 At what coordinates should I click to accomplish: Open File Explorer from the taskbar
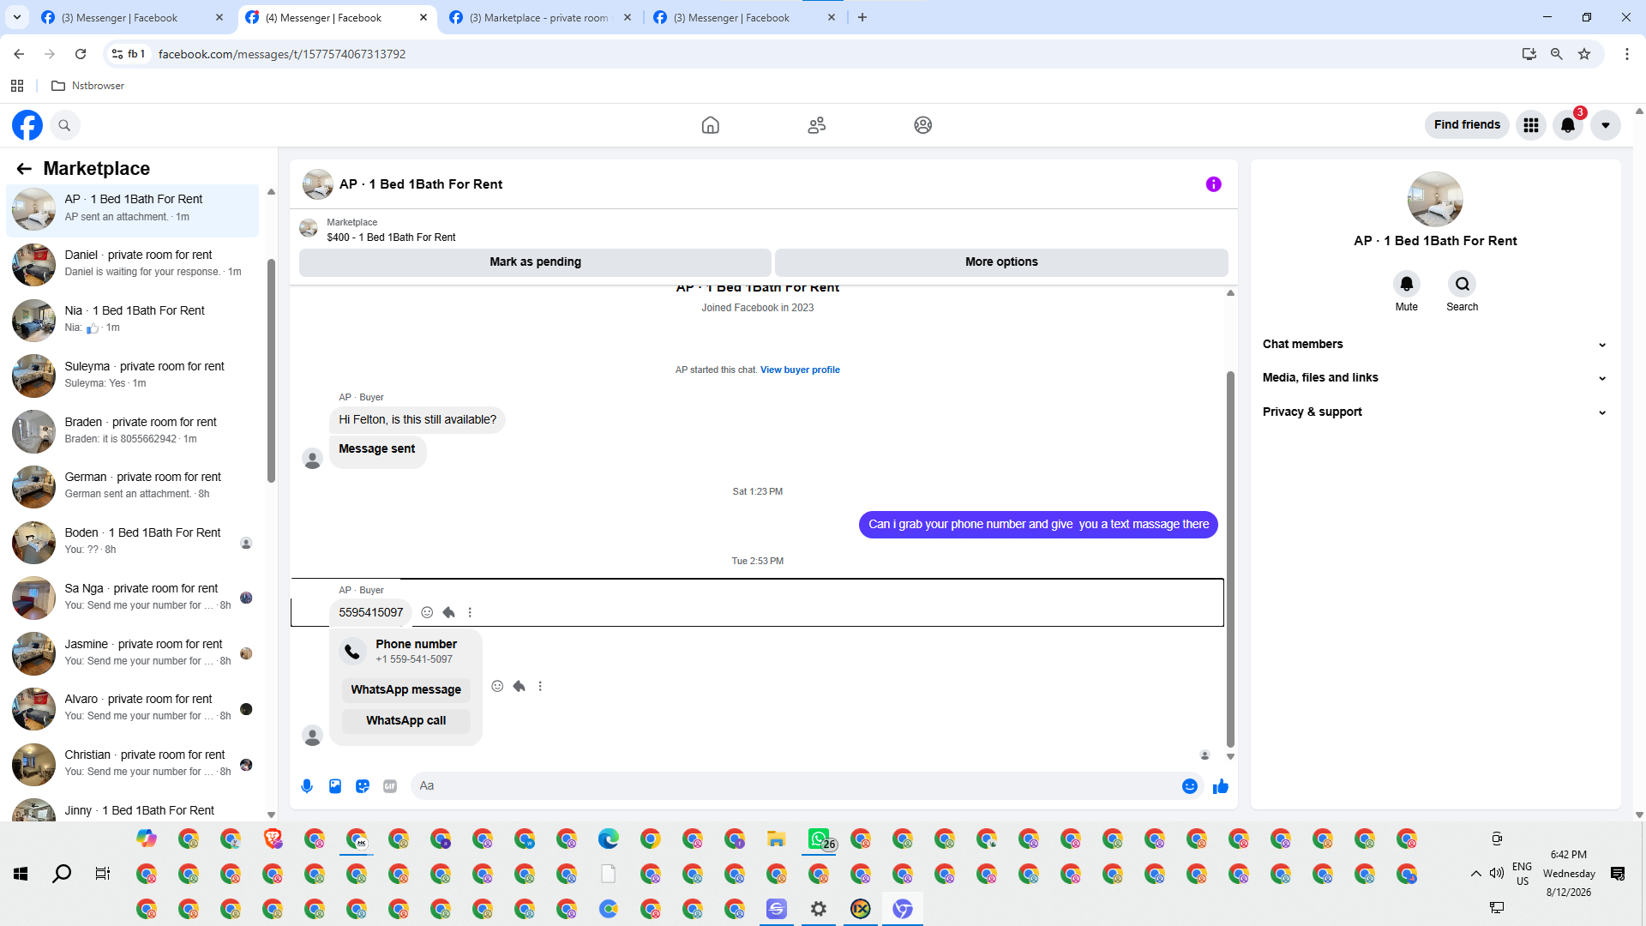777,839
